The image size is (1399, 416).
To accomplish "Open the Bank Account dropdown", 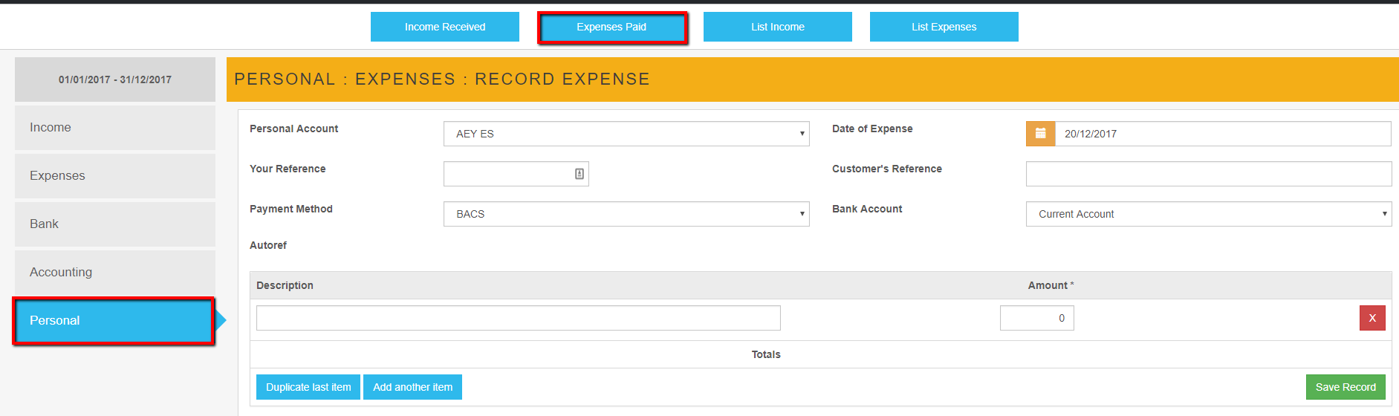I will [x=1208, y=214].
